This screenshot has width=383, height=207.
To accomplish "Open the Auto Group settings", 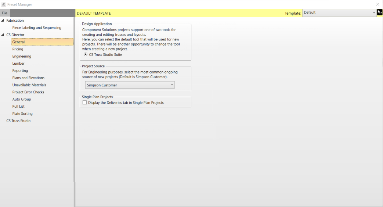I will (x=22, y=99).
